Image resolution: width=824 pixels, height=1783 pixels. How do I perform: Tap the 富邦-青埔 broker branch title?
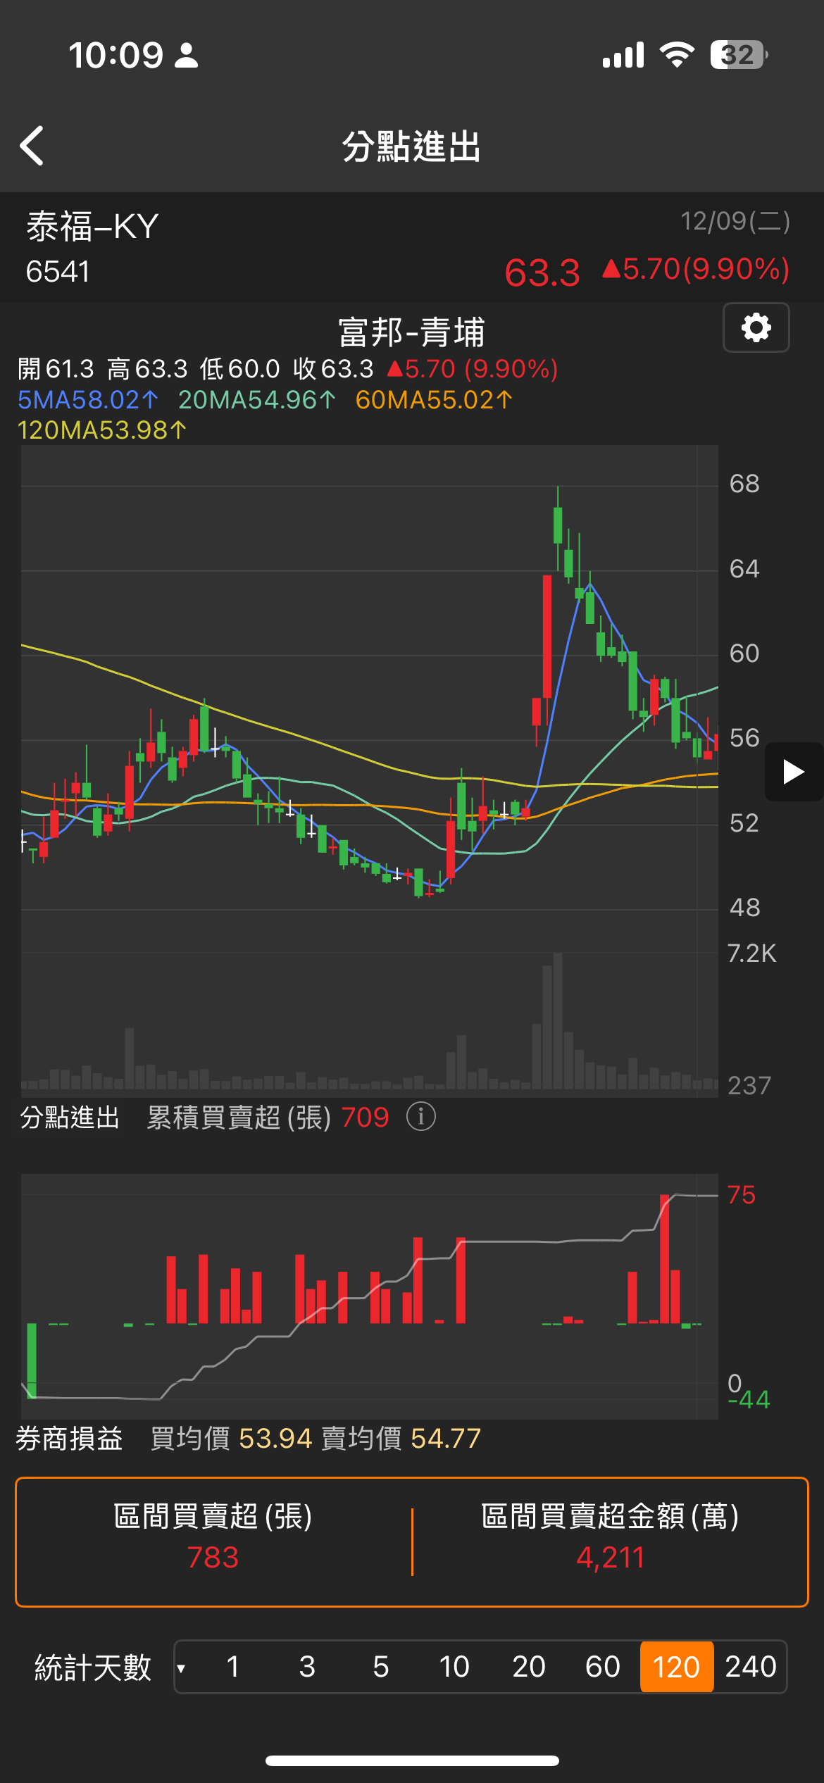412,332
